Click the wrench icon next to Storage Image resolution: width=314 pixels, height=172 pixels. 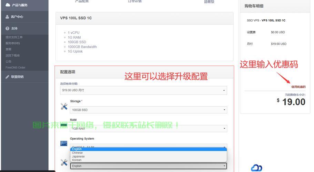(64, 106)
